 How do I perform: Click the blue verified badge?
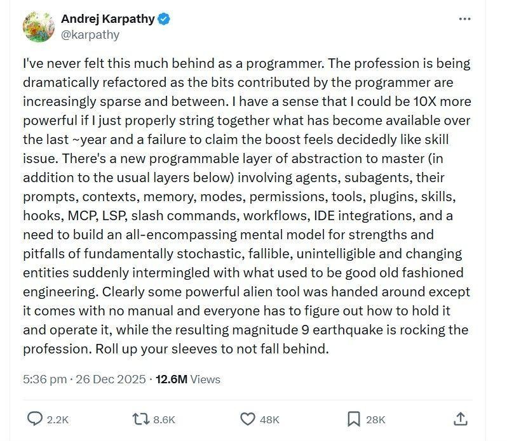tap(164, 19)
